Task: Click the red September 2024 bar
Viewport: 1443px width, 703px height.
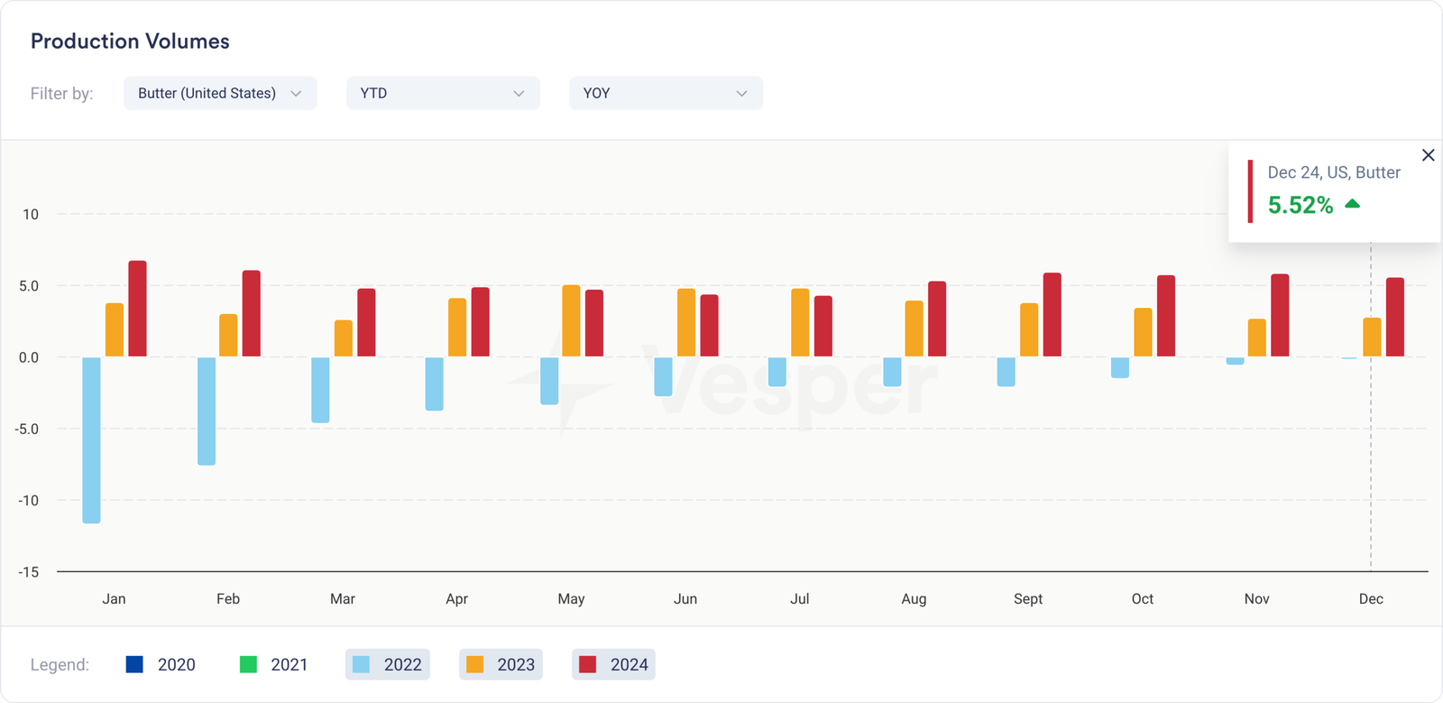Action: pyautogui.click(x=1052, y=315)
